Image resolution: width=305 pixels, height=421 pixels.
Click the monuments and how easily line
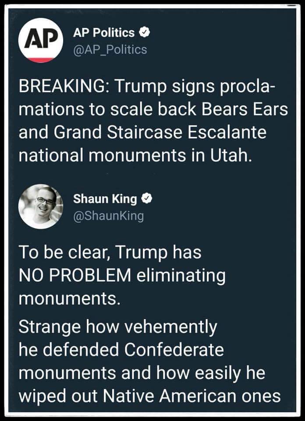[x=142, y=374]
